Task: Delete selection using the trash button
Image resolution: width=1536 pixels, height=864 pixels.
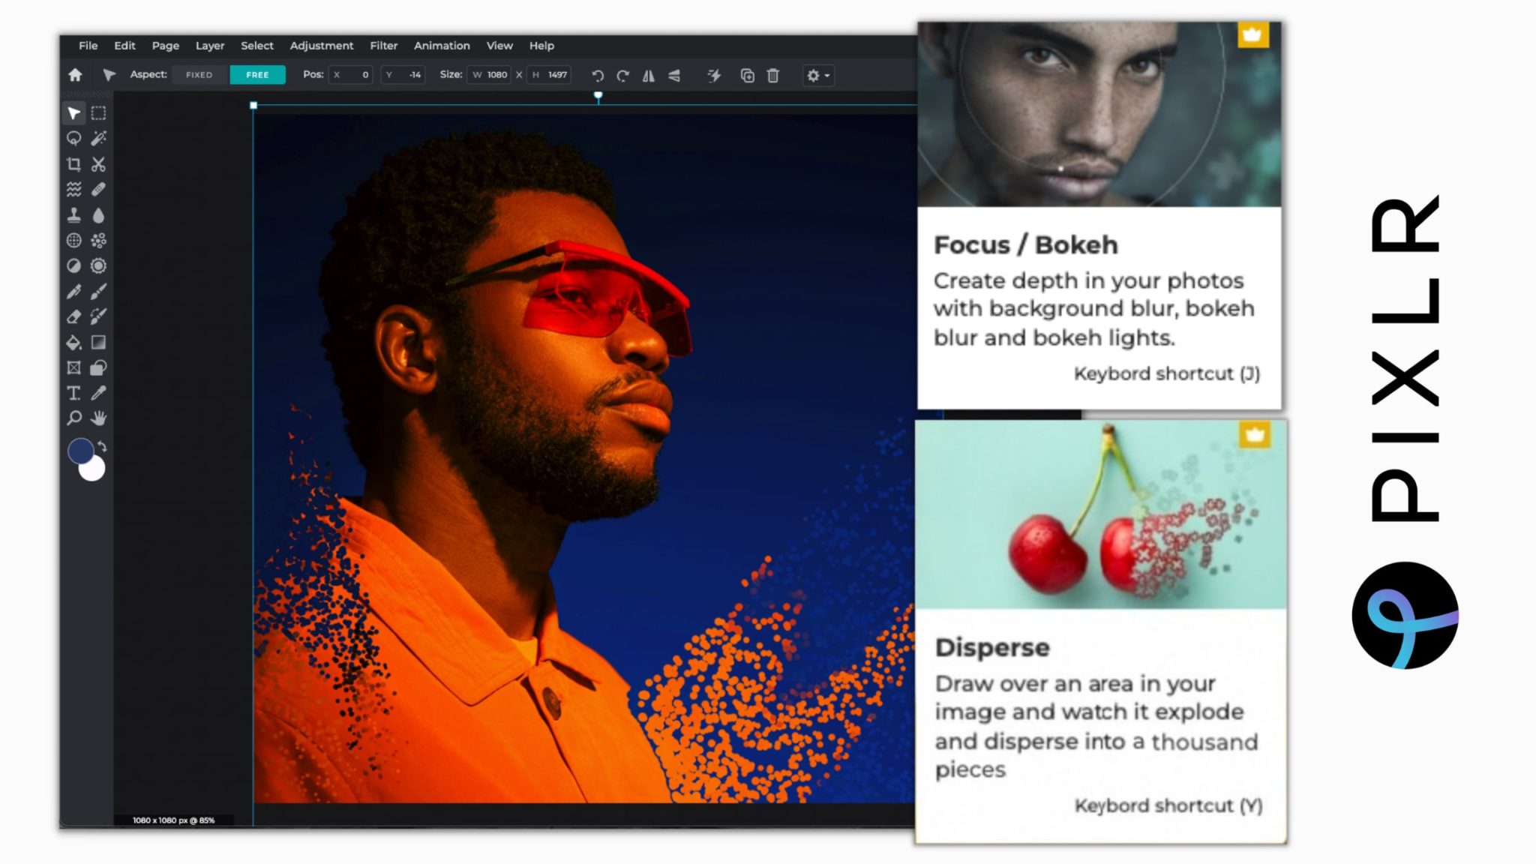Action: [774, 75]
